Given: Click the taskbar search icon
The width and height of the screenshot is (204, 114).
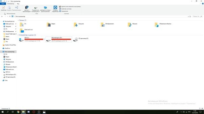Looking at the screenshot, I should click(x=8, y=112).
